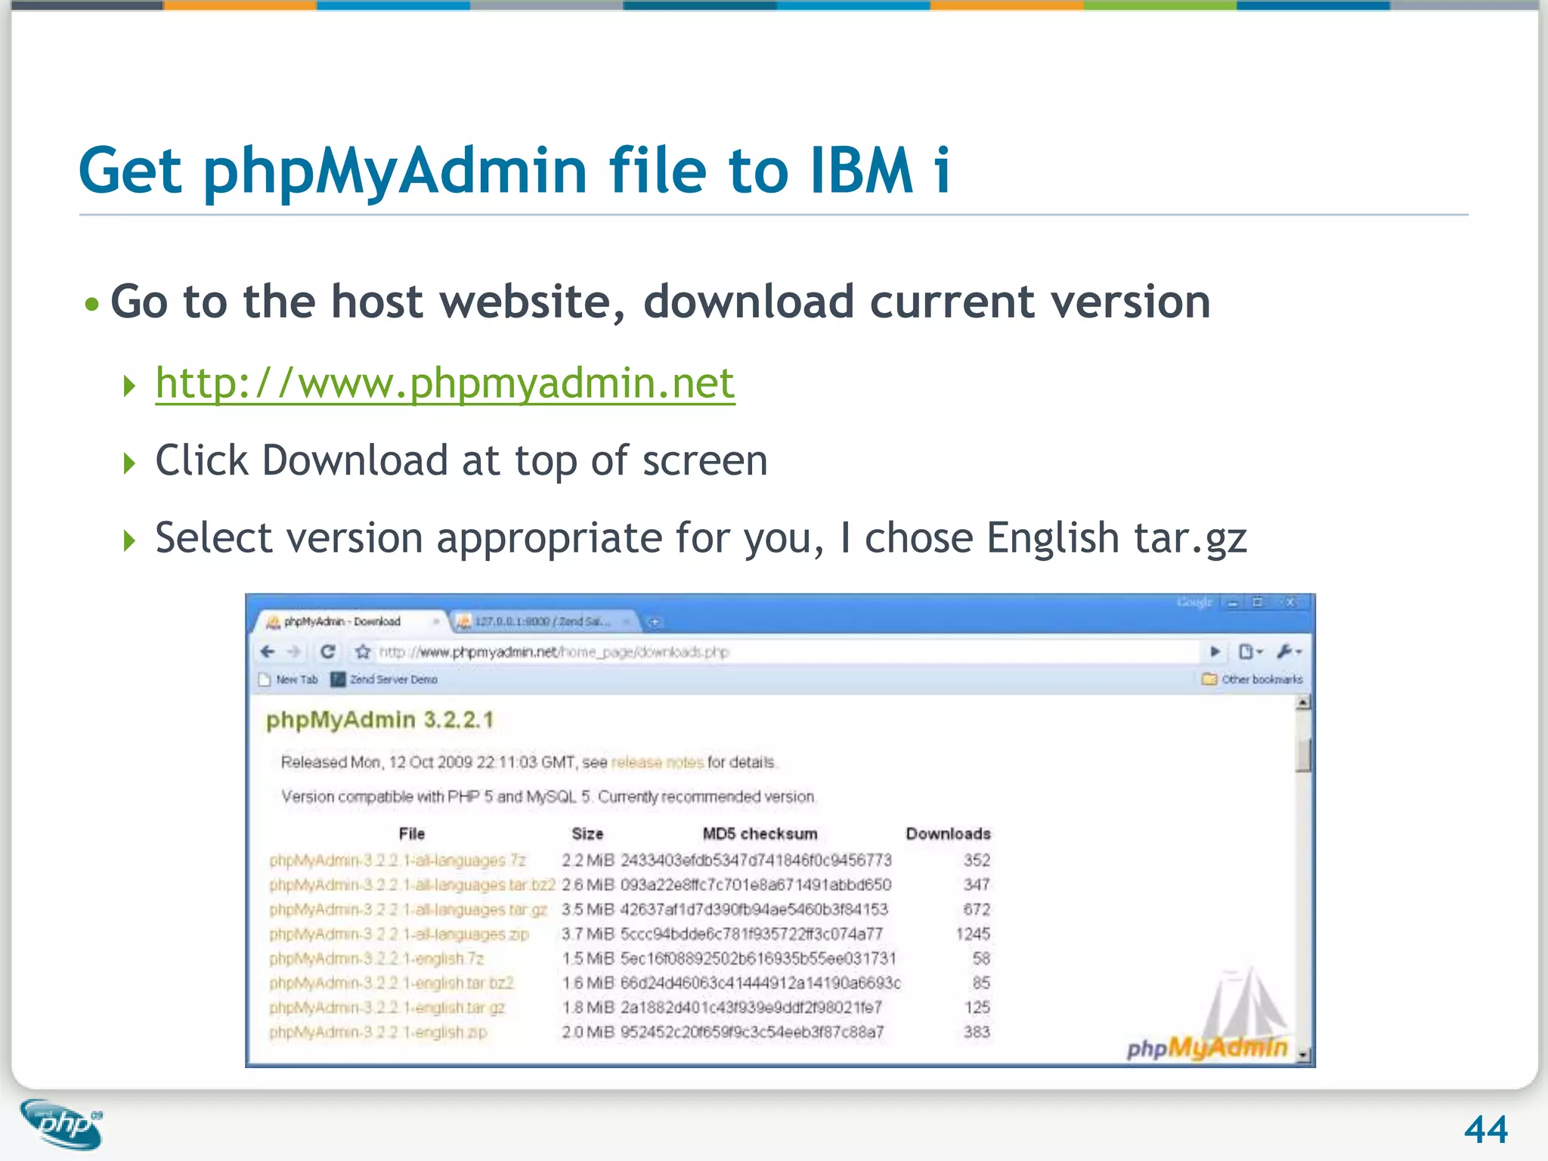
Task: Click the Go play-arrow icon beside address bar
Action: tap(1215, 651)
